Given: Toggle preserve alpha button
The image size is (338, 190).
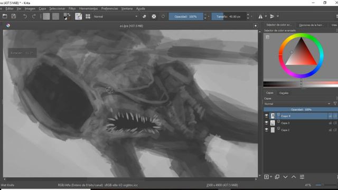Looking at the screenshot, I should tap(154, 16).
